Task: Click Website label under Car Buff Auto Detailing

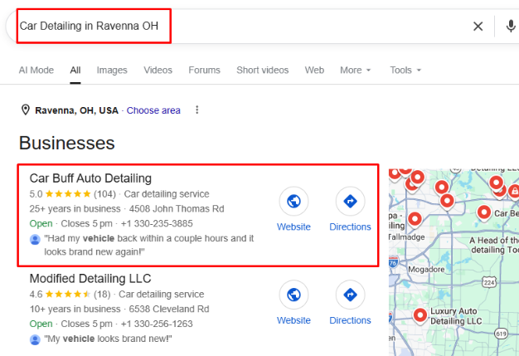Action: [x=293, y=227]
